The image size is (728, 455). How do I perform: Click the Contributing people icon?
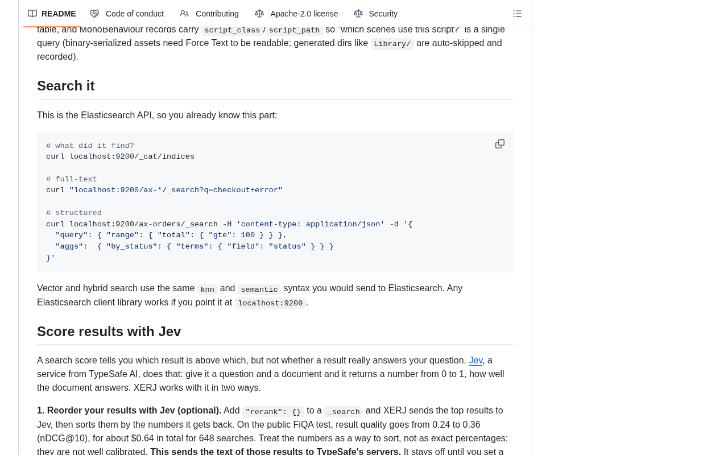(184, 14)
